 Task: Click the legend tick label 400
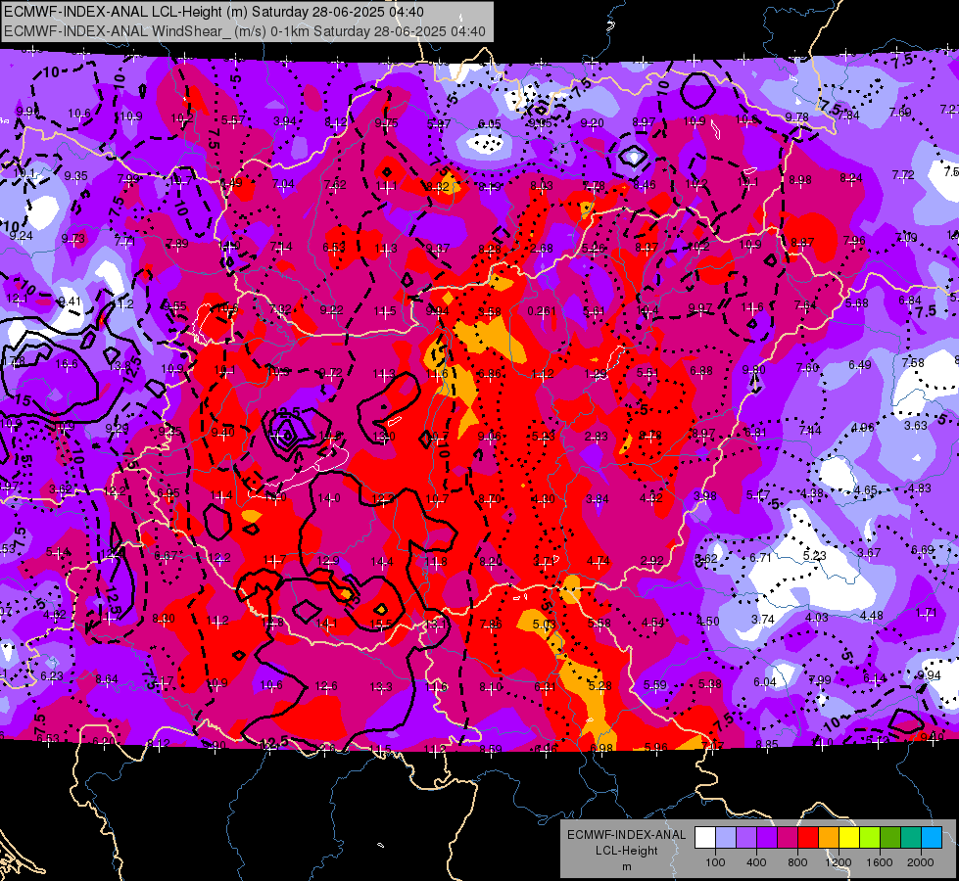[756, 862]
